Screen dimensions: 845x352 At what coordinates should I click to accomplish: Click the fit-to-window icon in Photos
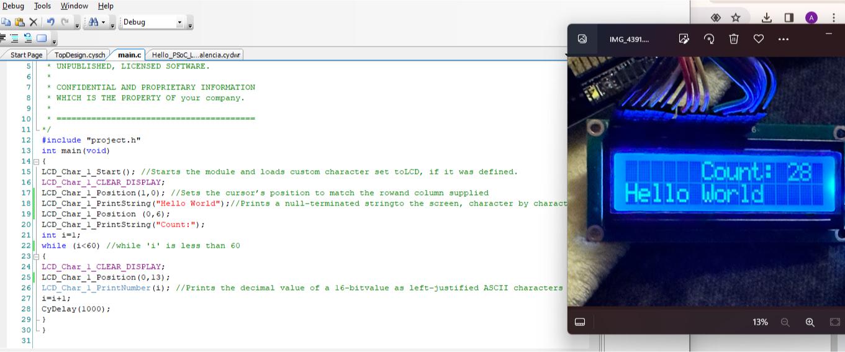[834, 322]
